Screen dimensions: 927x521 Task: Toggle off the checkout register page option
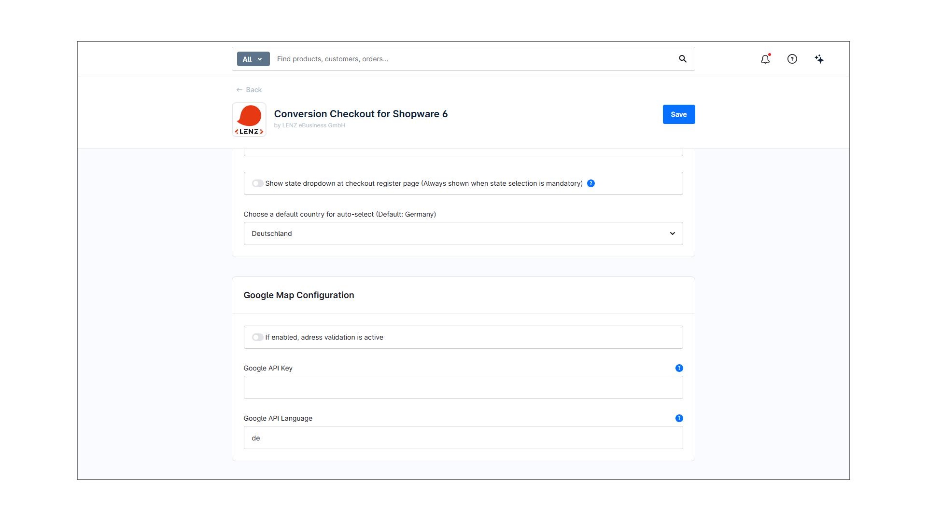[x=258, y=183]
